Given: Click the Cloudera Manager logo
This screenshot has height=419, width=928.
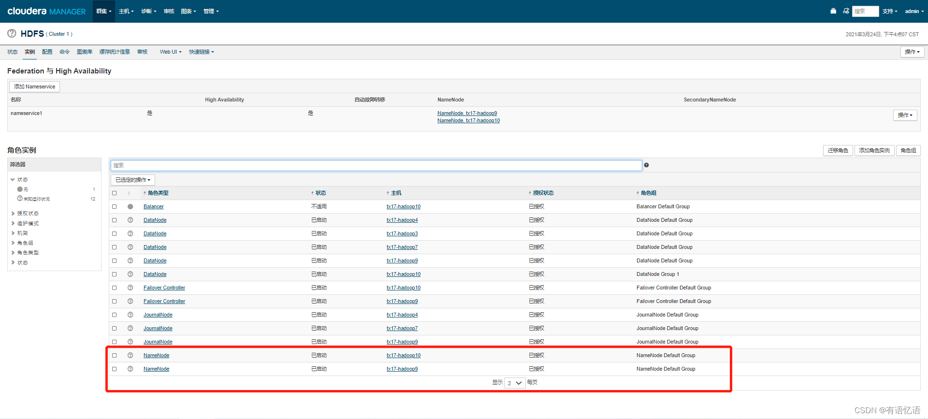Looking at the screenshot, I should (x=46, y=11).
